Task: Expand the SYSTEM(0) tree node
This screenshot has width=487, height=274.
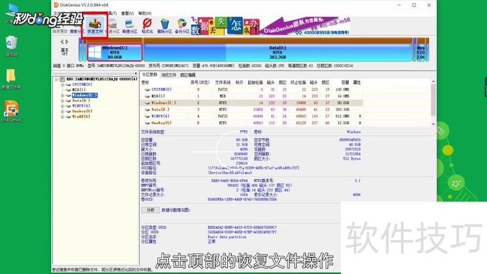Action: point(63,85)
